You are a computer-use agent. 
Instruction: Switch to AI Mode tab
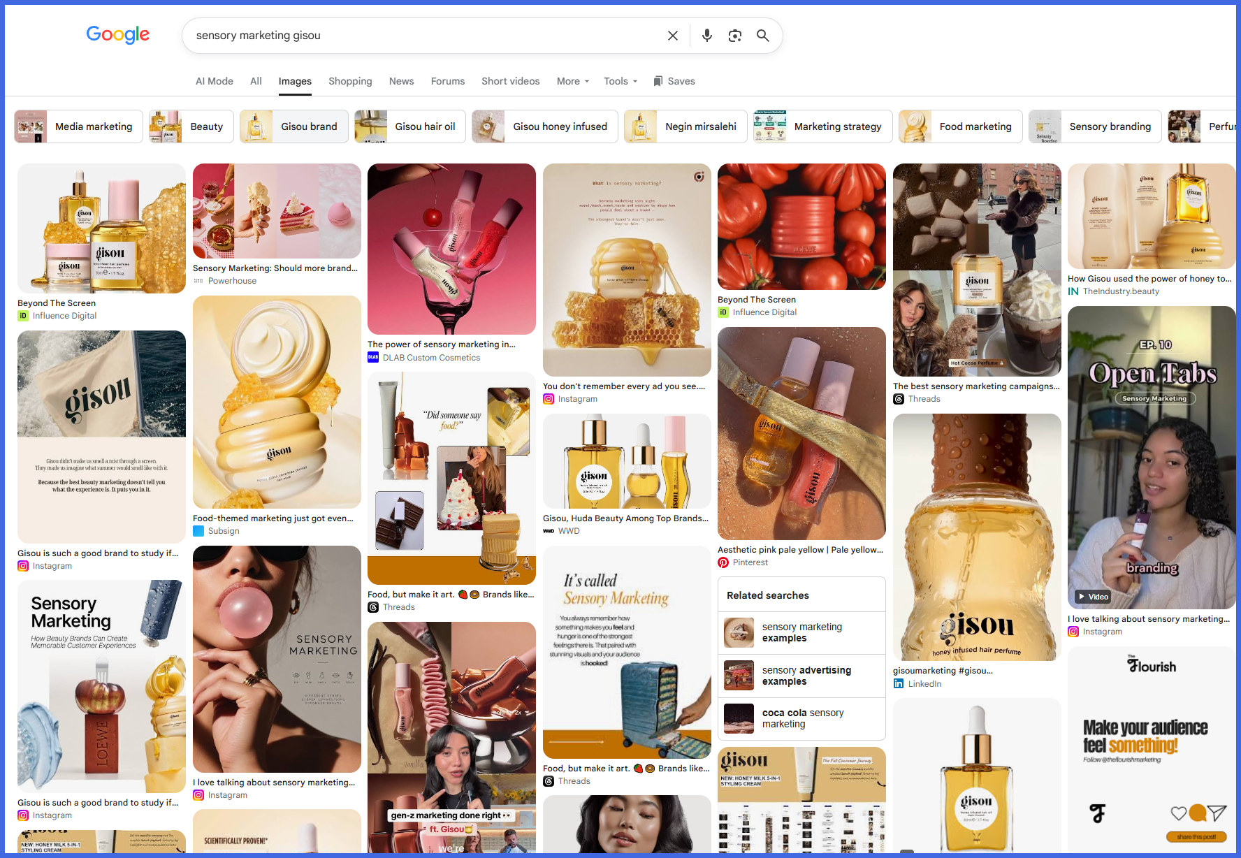tap(215, 81)
